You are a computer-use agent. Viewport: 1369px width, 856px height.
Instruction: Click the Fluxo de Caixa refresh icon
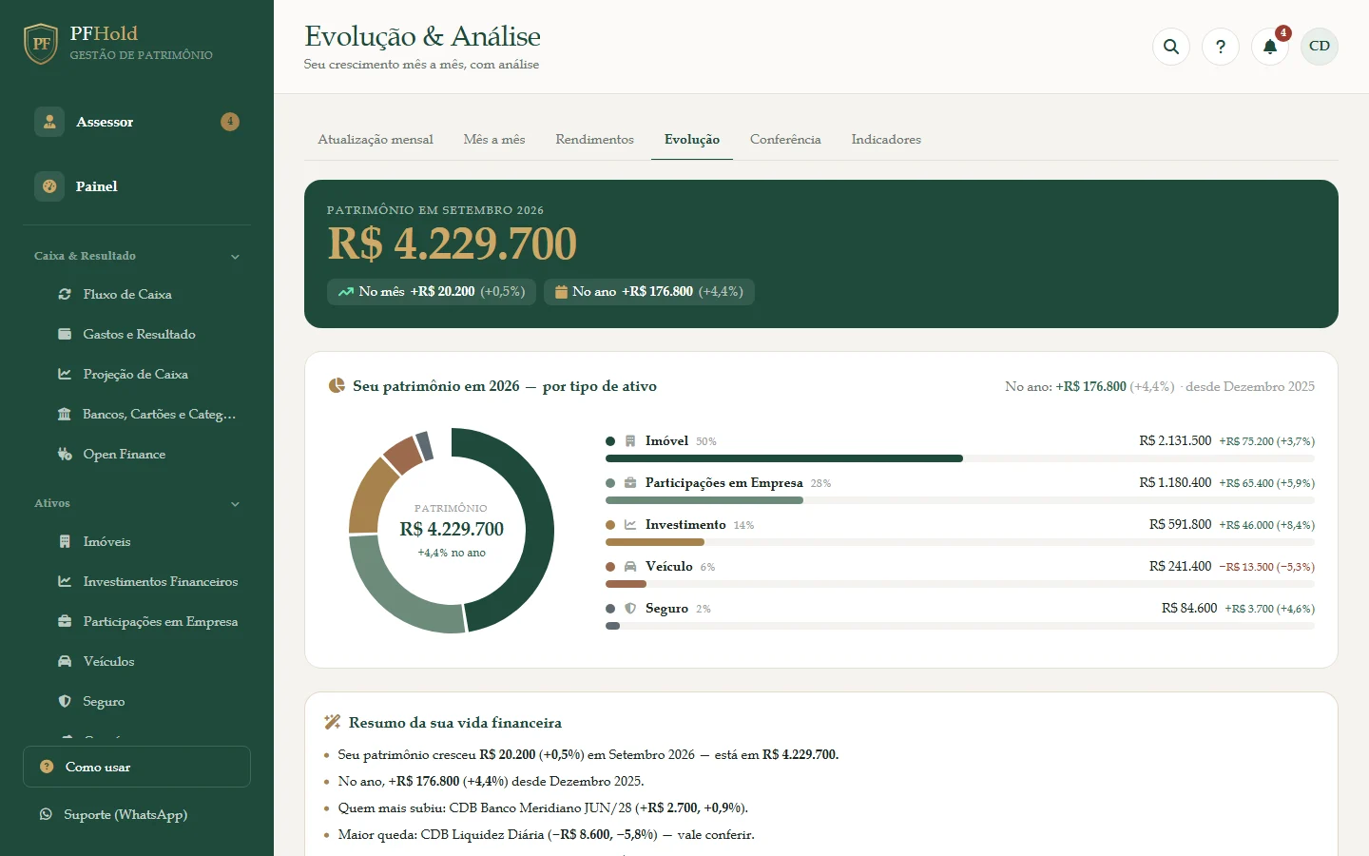point(65,294)
